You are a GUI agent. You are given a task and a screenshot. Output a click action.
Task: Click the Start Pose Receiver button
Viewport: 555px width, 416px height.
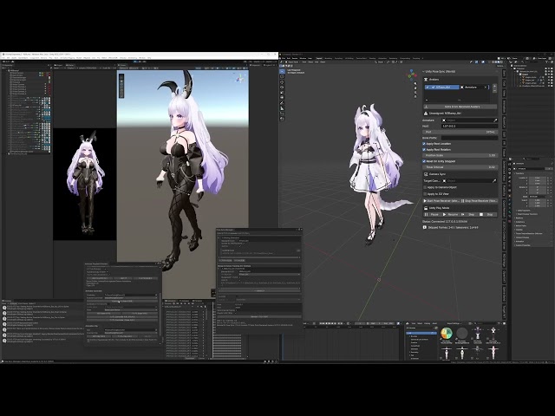pyautogui.click(x=441, y=201)
